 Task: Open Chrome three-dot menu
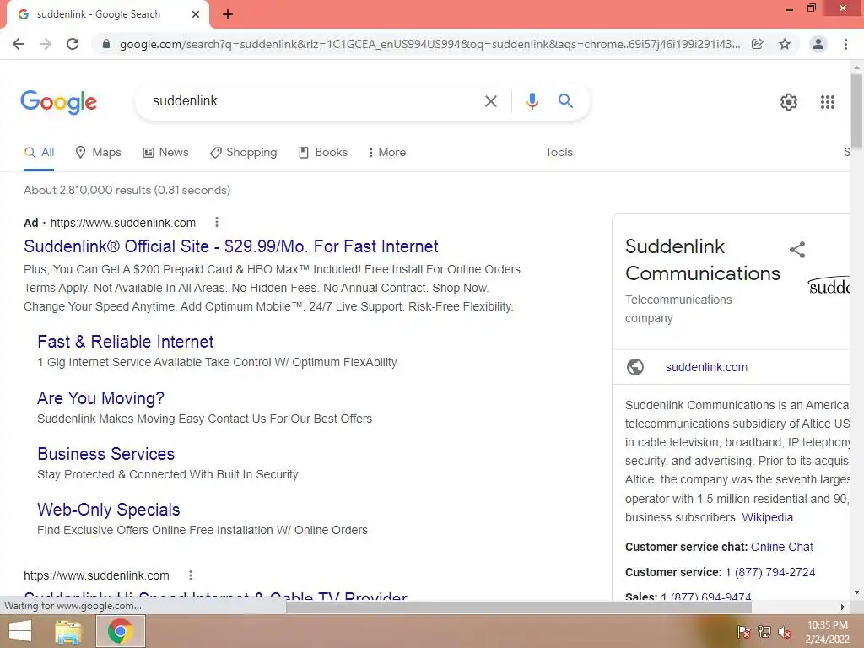pyautogui.click(x=845, y=44)
